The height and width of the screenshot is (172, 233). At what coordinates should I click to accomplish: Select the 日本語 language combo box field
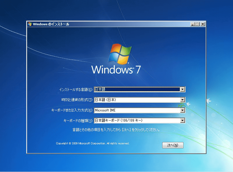coord(140,89)
